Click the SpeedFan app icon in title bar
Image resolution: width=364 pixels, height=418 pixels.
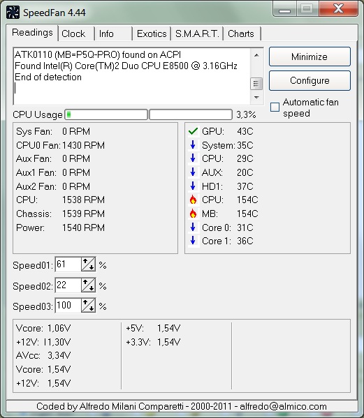point(13,13)
